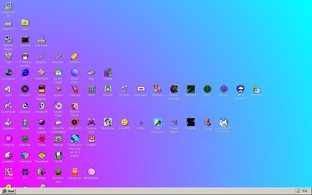Launch Favipong black icon
The image size is (312, 195).
pyautogui.click(x=191, y=122)
